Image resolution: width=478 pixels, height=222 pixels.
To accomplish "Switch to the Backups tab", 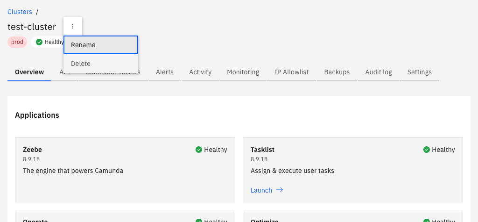I will (x=337, y=72).
